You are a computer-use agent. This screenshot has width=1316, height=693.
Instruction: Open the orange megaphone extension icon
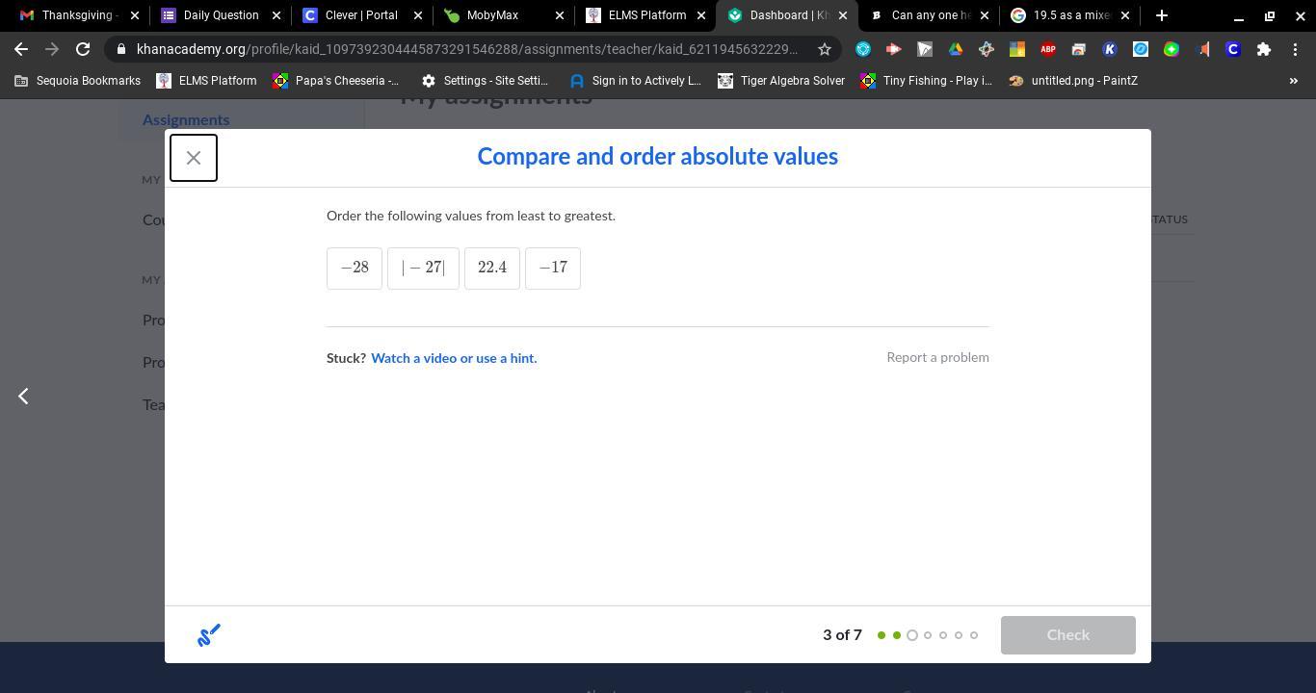(1202, 49)
